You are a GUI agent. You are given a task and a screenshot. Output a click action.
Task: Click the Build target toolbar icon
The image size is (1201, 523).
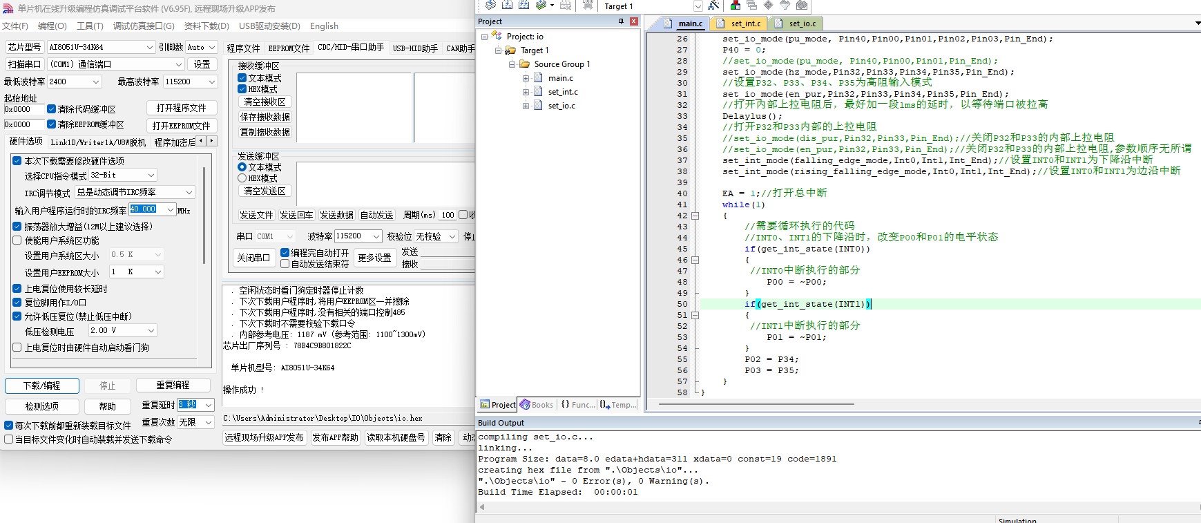[x=507, y=5]
